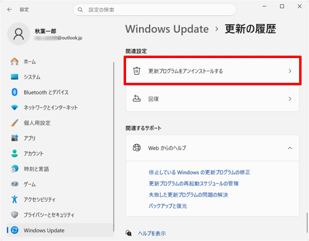
Task: Click the privacy shield icon
Action: [x=14, y=214]
